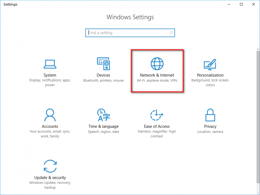
Task: Click 'Location, camera' text
Action: 210,132
